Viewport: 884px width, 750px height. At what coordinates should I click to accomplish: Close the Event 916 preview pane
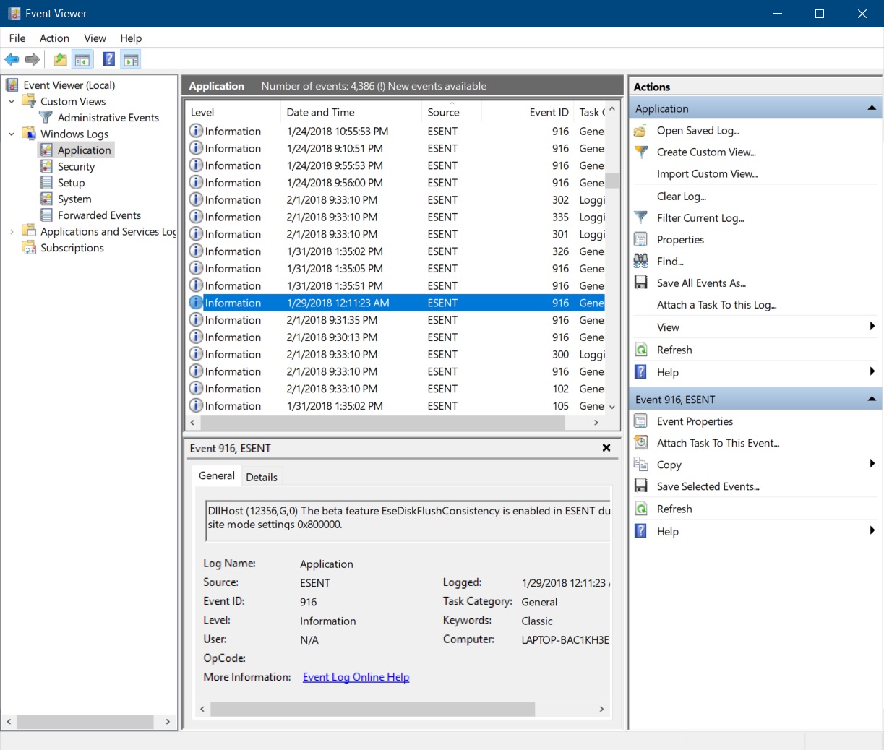click(x=606, y=448)
